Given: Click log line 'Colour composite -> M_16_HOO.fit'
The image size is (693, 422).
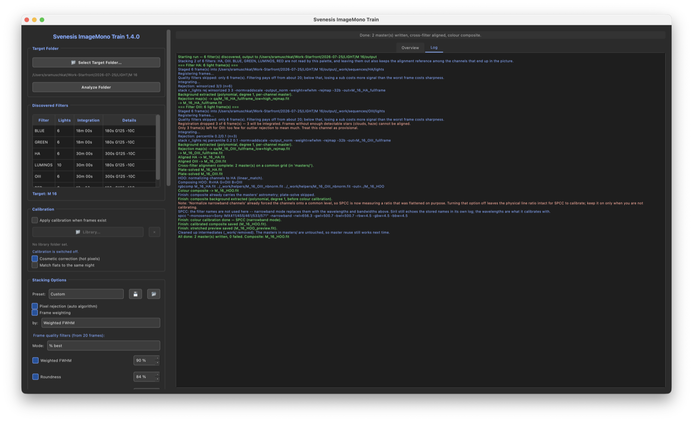Looking at the screenshot, I should tap(208, 191).
